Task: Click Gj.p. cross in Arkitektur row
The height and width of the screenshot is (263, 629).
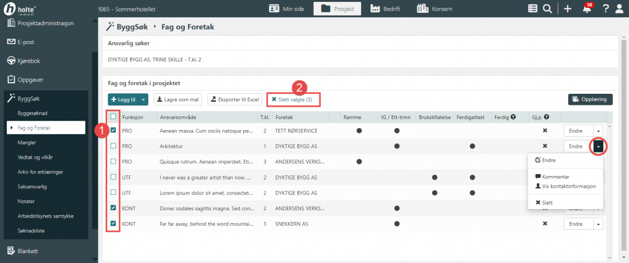Action: click(545, 146)
